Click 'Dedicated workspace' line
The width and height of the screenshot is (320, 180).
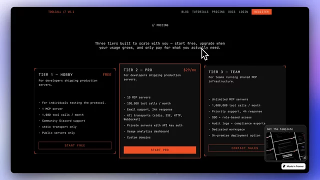[x=226, y=129]
